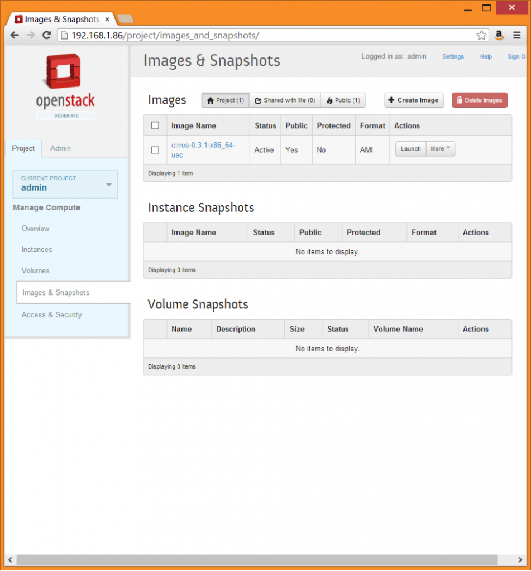The height and width of the screenshot is (571, 531).
Task: Open Access & Security in the sidebar
Action: coord(51,314)
